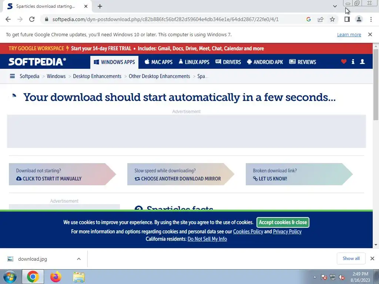Open the Cookies Policy link
Image resolution: width=379 pixels, height=284 pixels.
coord(248,231)
